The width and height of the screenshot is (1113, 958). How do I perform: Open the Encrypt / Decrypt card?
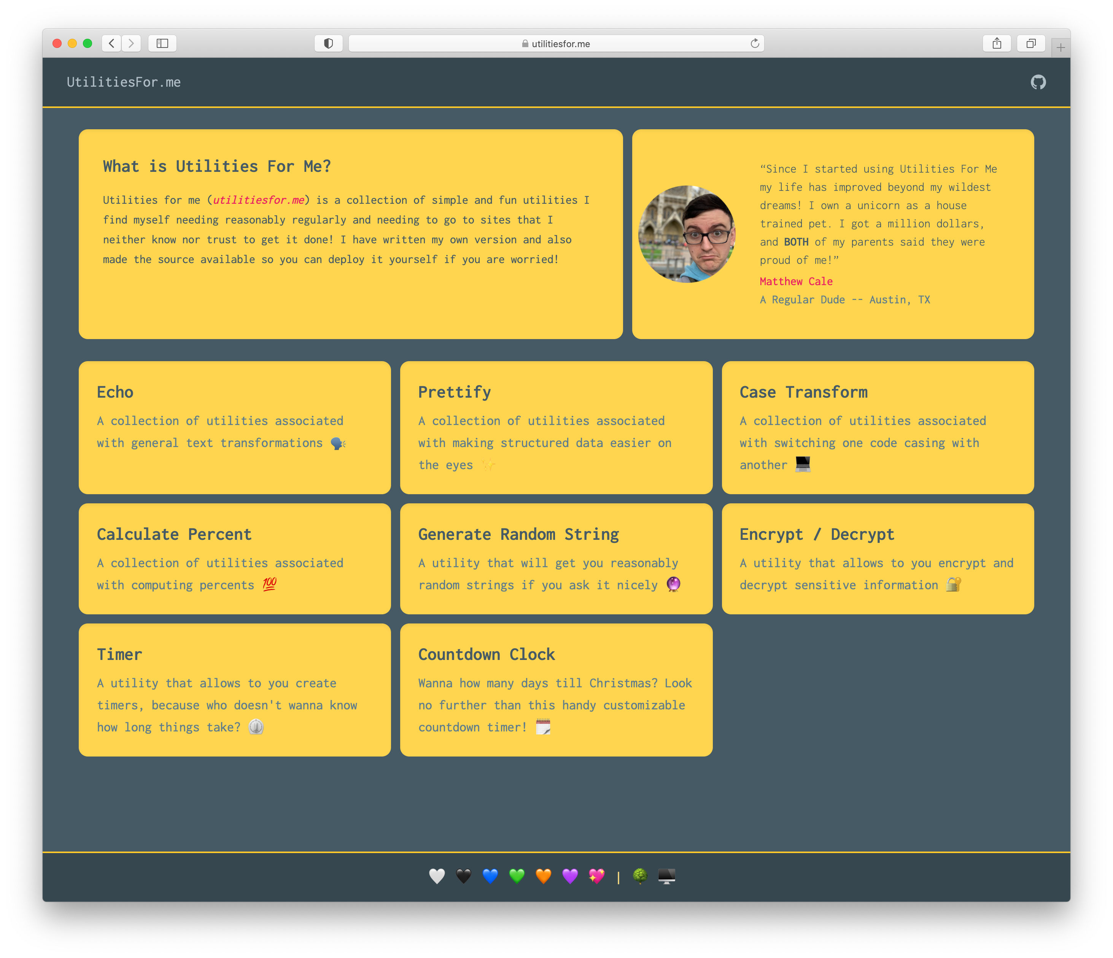(877, 558)
